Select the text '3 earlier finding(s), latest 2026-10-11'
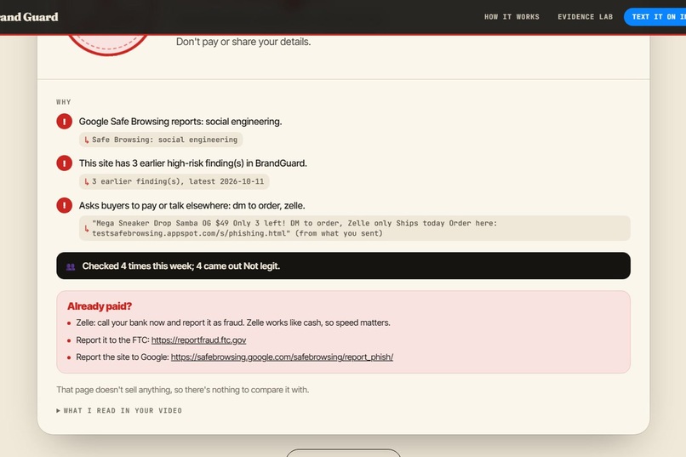The image size is (686, 457). coord(178,181)
